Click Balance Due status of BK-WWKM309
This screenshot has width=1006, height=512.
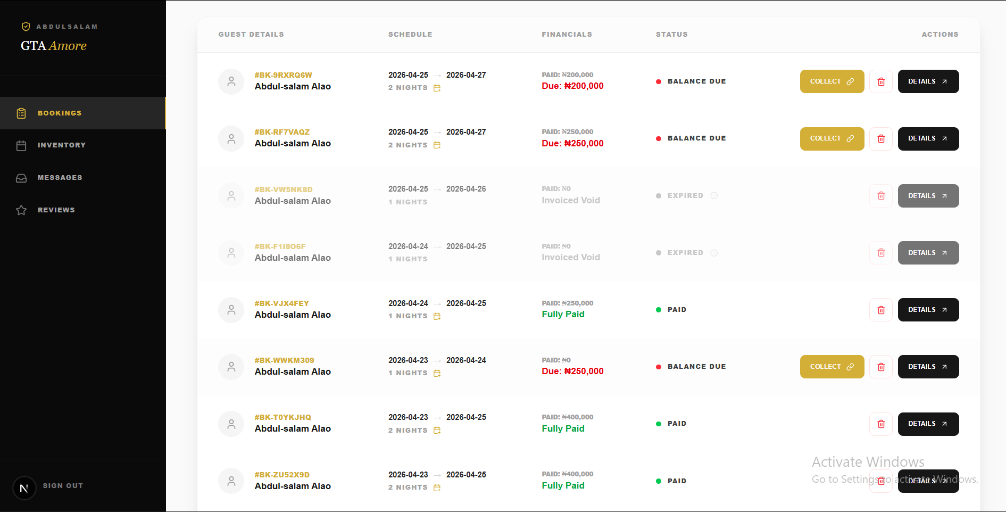click(691, 367)
